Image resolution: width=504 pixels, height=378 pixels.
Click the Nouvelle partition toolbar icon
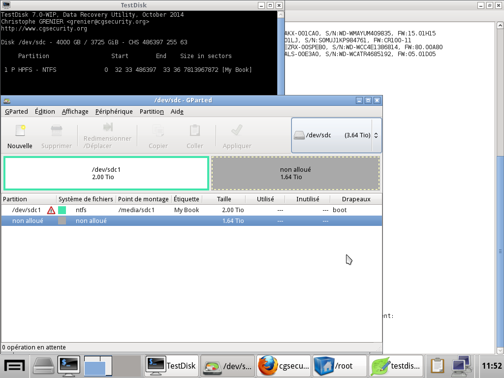pyautogui.click(x=20, y=130)
